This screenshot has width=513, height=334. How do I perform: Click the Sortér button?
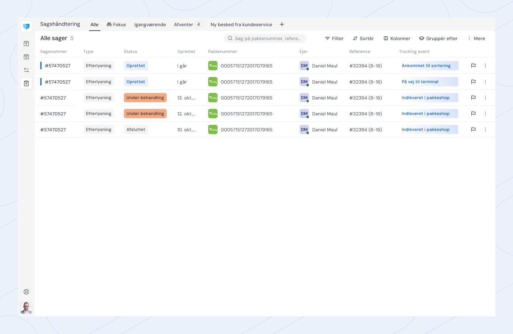click(363, 38)
